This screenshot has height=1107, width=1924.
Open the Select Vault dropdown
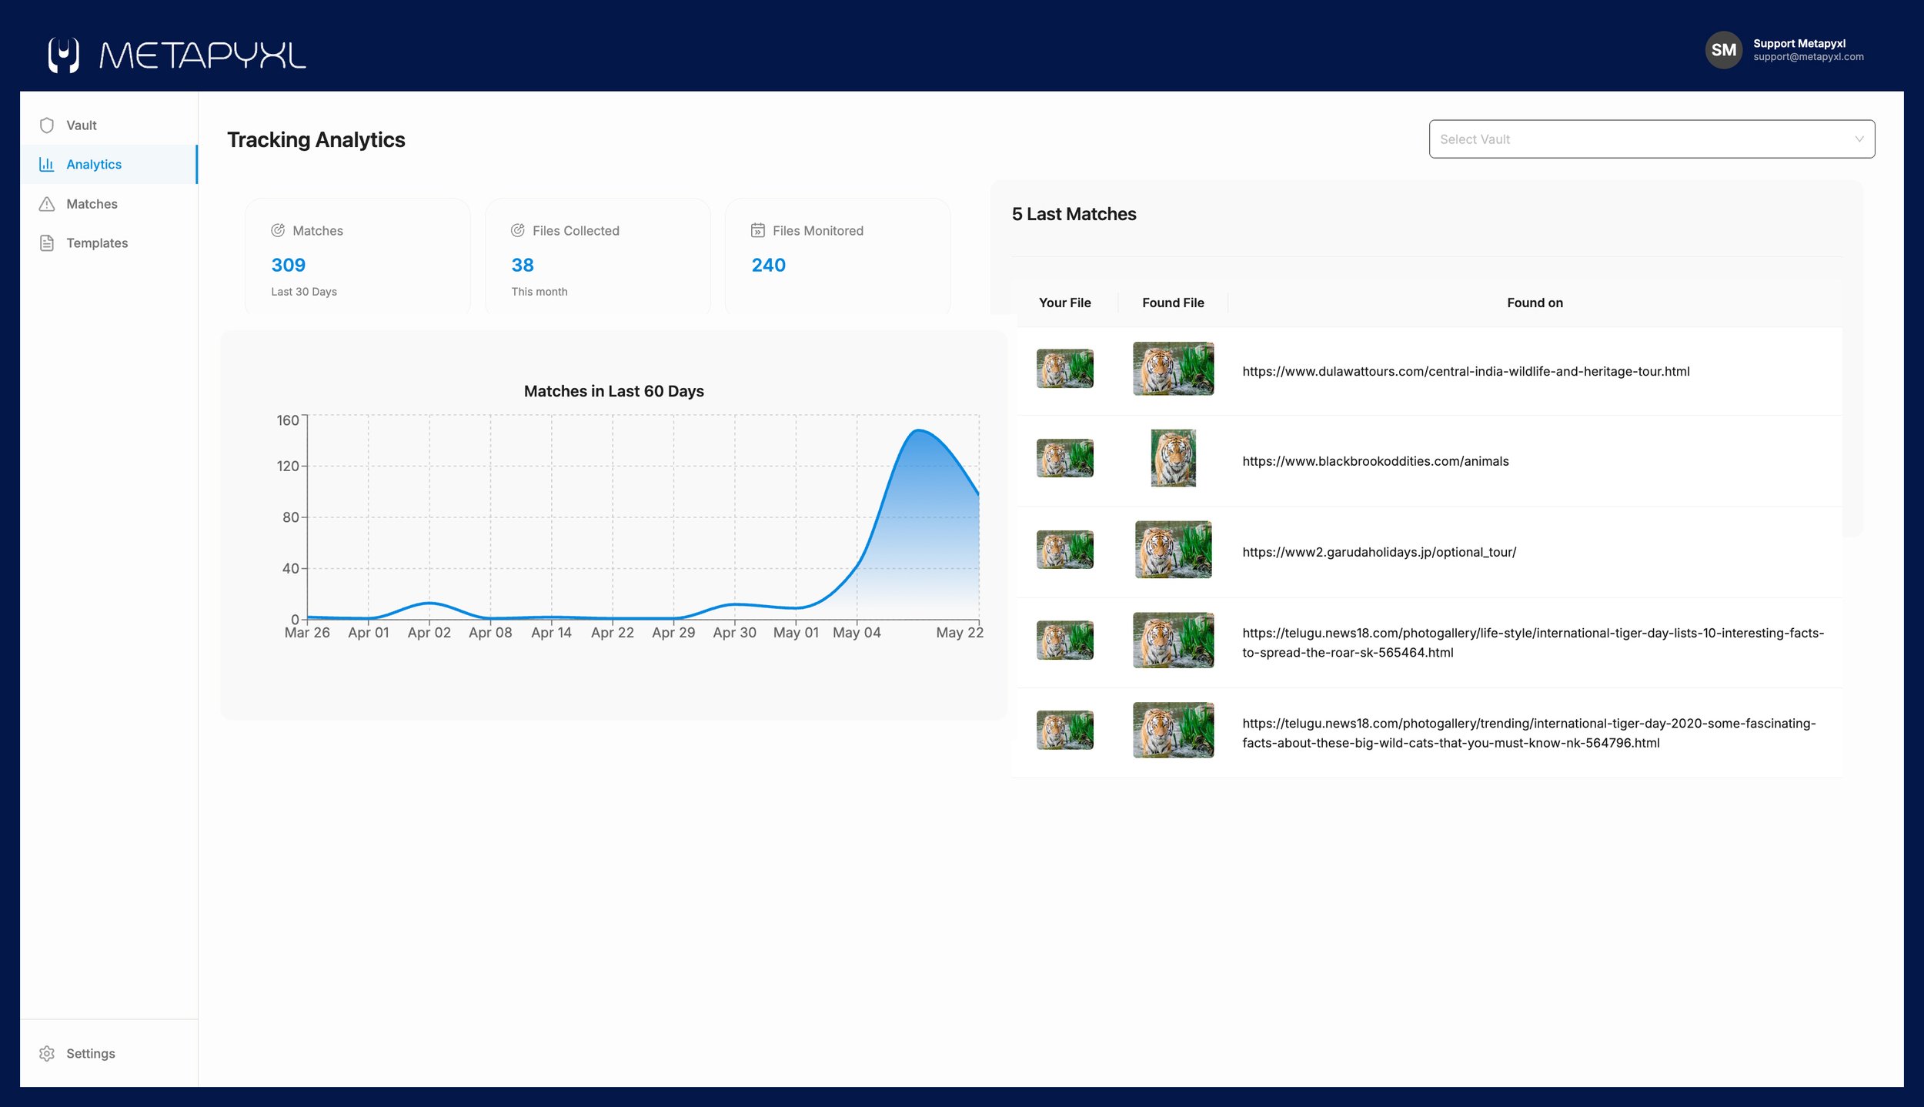coord(1652,139)
